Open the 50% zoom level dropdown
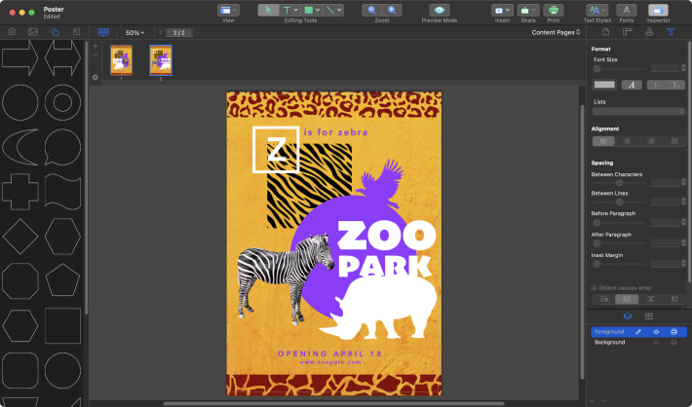The image size is (692, 407). click(135, 33)
